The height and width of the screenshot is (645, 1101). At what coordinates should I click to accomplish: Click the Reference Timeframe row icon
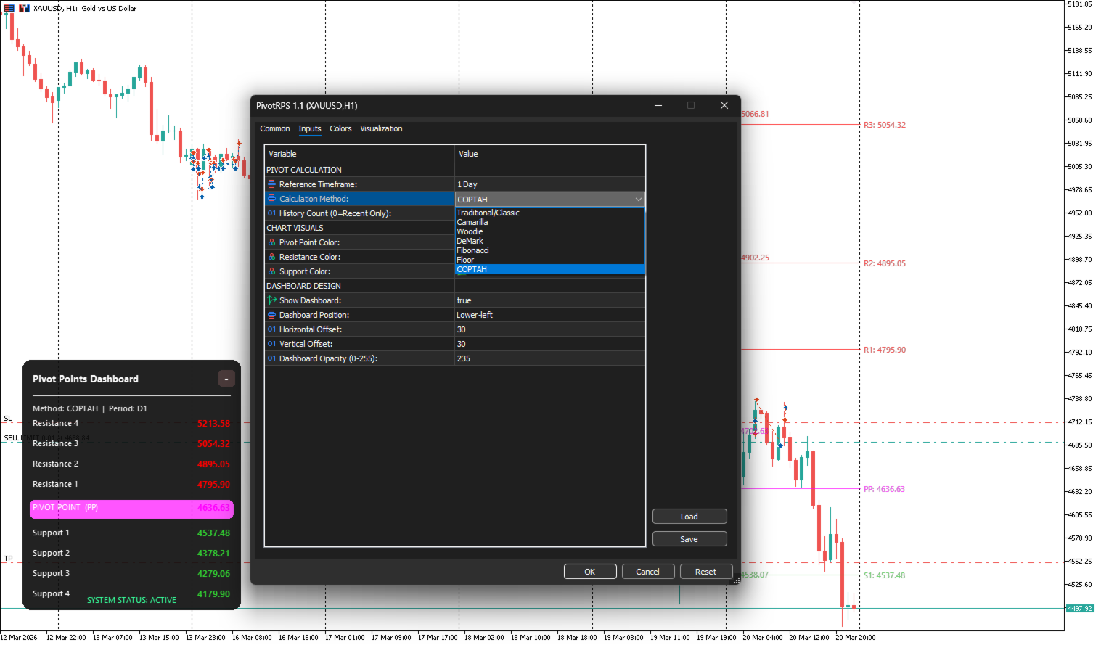pos(271,184)
